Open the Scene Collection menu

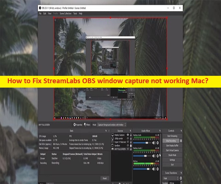pyautogui.click(x=66, y=14)
